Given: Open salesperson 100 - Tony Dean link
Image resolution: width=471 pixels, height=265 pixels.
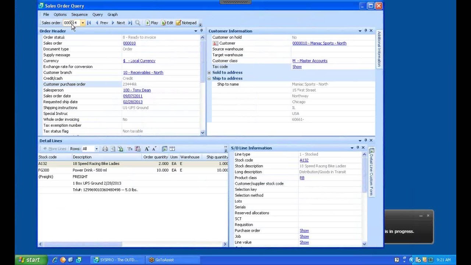Looking at the screenshot, I should coord(137,90).
